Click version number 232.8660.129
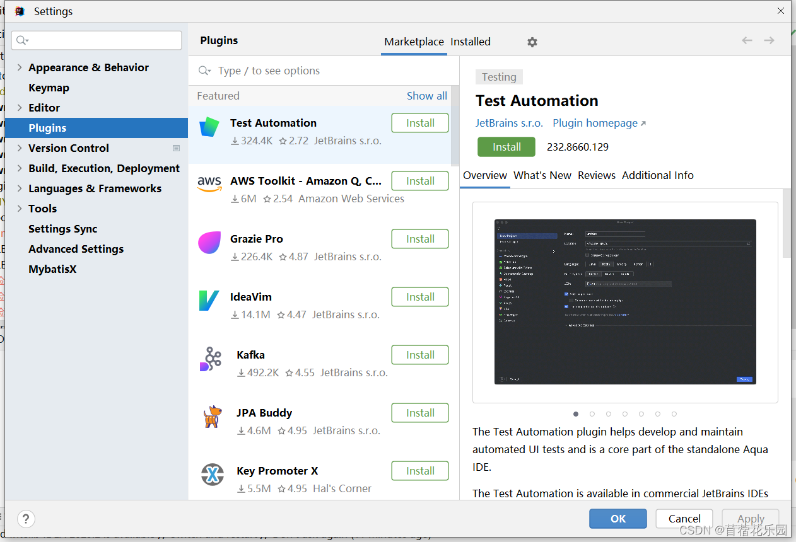 click(x=578, y=147)
